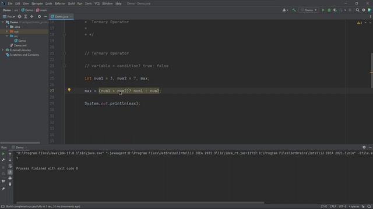Run the Demo configuration with the green play icon in the top toolbar
Viewport: 373px width, 209px height.
coord(323,10)
